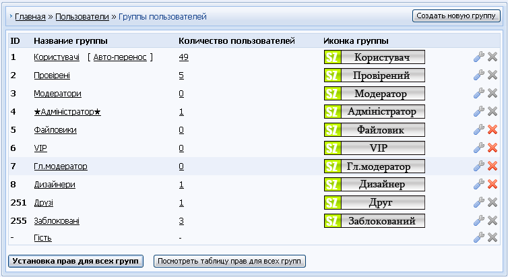Image resolution: width=508 pixels, height=277 pixels.
Task: Open wrench editor for Дизайнери group
Action: [479, 184]
